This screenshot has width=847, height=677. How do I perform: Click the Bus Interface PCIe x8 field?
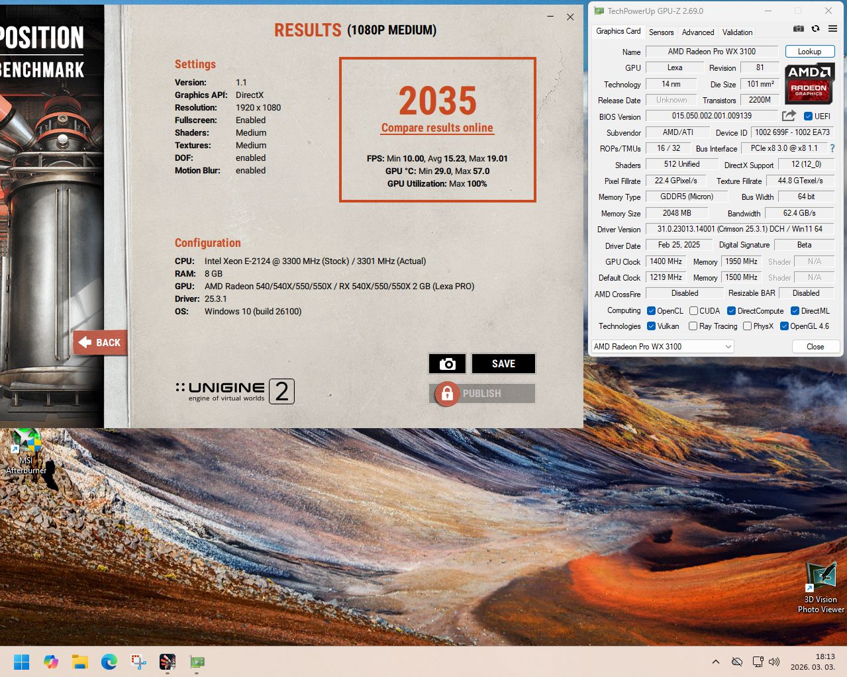[784, 148]
